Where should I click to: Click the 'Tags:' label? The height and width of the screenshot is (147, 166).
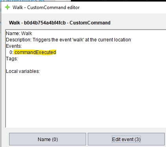tap(12, 59)
